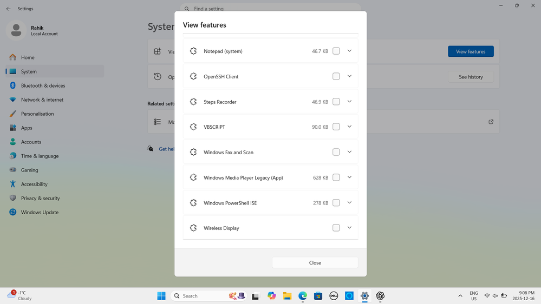Expand Windows PowerShell ISE chevron
This screenshot has width=541, height=304.
[349, 202]
